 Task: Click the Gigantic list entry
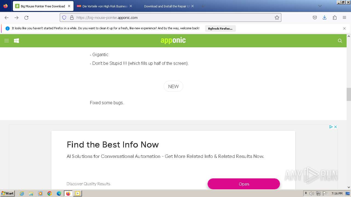point(99,54)
